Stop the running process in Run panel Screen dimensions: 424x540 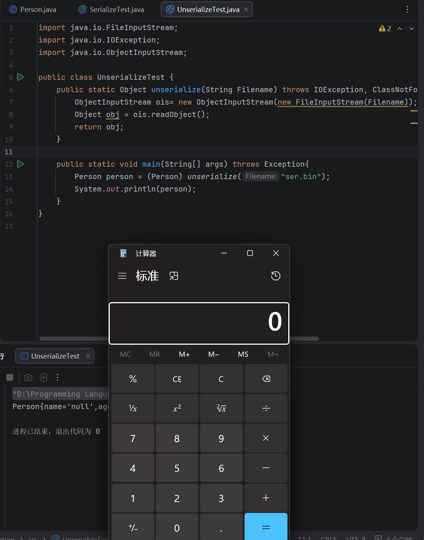[10, 377]
